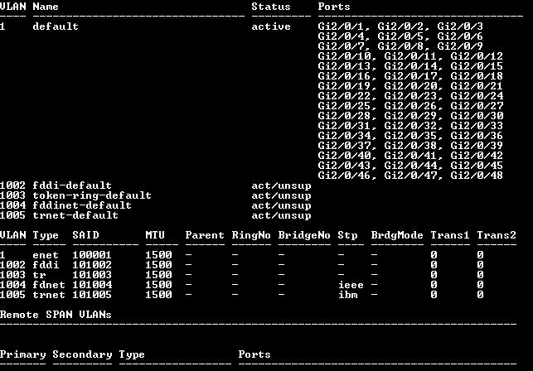Screen dimensions: 533x371
Task: Click the 'Name' column header
Action: pos(46,7)
